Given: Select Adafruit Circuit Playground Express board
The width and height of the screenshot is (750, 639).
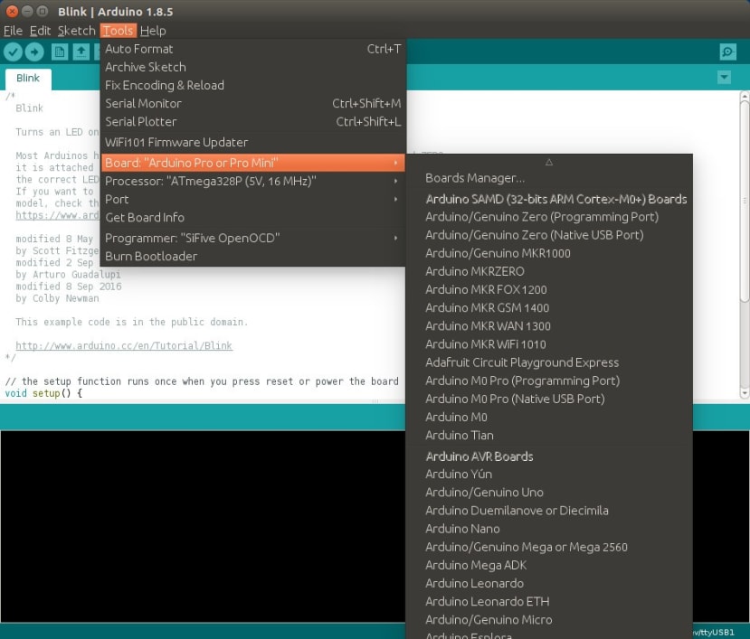Looking at the screenshot, I should [549, 362].
